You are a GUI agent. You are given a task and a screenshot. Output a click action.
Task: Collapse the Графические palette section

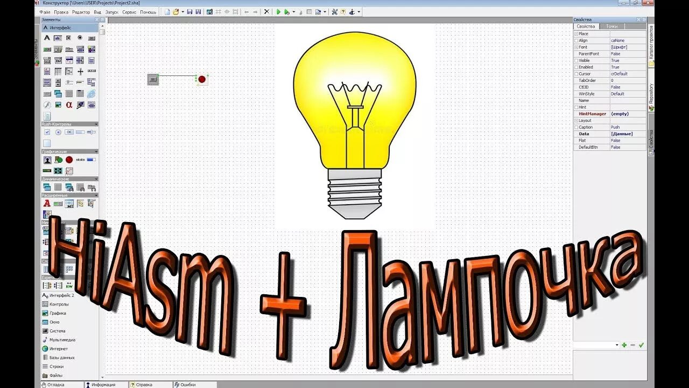(x=96, y=151)
